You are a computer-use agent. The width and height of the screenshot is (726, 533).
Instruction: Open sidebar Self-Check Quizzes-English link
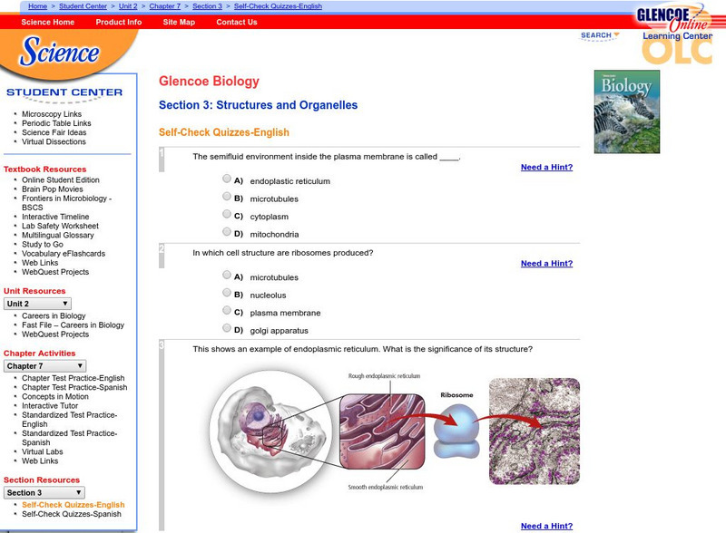click(74, 505)
